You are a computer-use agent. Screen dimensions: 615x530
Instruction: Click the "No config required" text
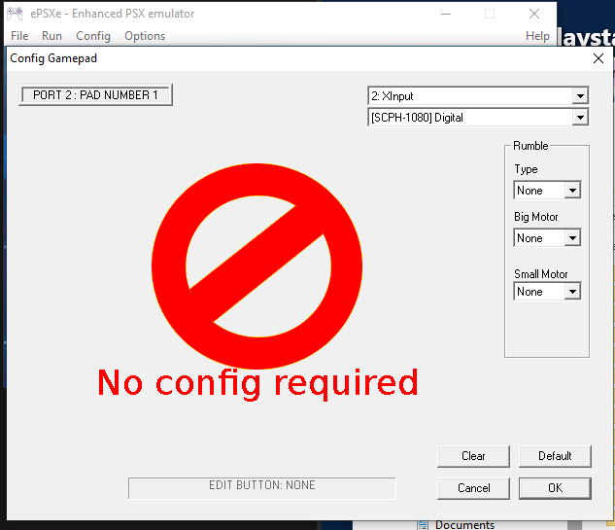(x=257, y=383)
